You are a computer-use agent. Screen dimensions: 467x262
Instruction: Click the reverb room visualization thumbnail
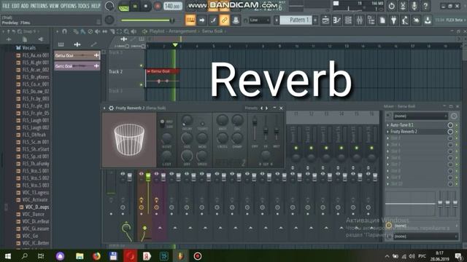[129, 140]
